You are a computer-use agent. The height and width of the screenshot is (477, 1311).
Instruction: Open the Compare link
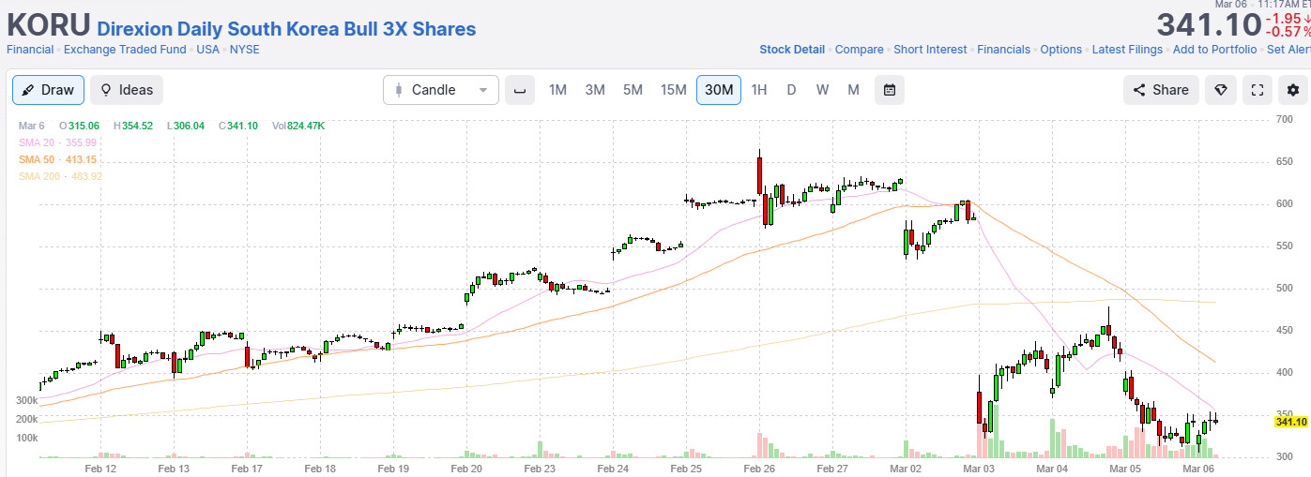point(860,50)
